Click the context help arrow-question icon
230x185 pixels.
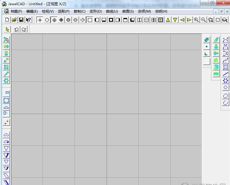coord(28,20)
